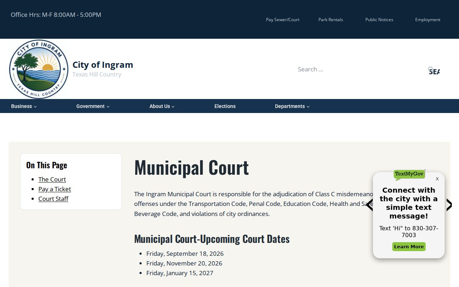This screenshot has width=459, height=287.
Task: Click the Learn More button
Action: tap(409, 246)
